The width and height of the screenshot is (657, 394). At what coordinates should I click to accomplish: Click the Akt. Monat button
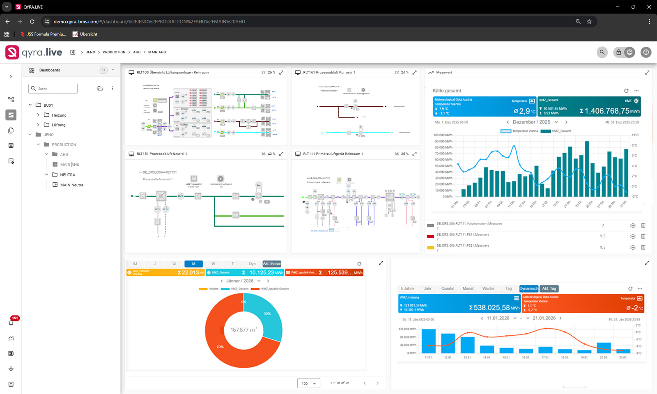pos(272,264)
